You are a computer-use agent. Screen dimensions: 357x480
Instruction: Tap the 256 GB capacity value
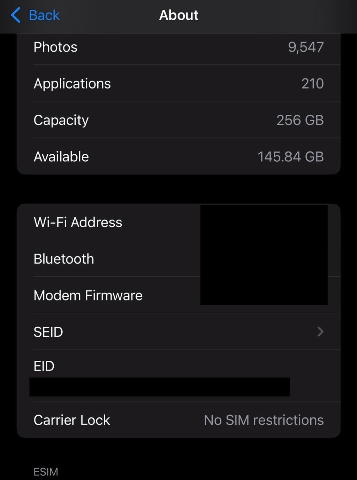tap(300, 120)
